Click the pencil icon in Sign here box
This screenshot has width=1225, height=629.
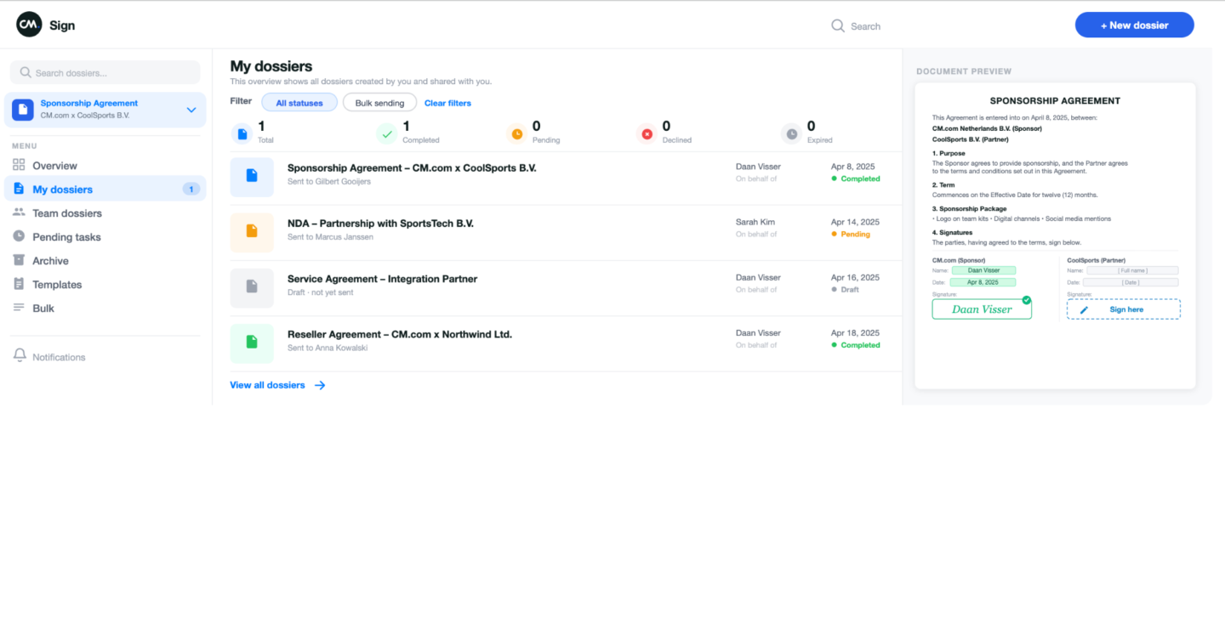coord(1084,309)
